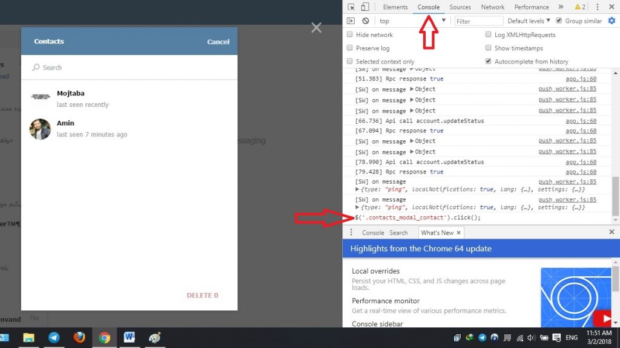Switch to the Sources tab
The width and height of the screenshot is (620, 348).
point(460,7)
